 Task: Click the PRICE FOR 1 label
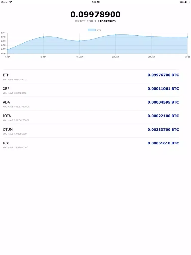coord(86,21)
